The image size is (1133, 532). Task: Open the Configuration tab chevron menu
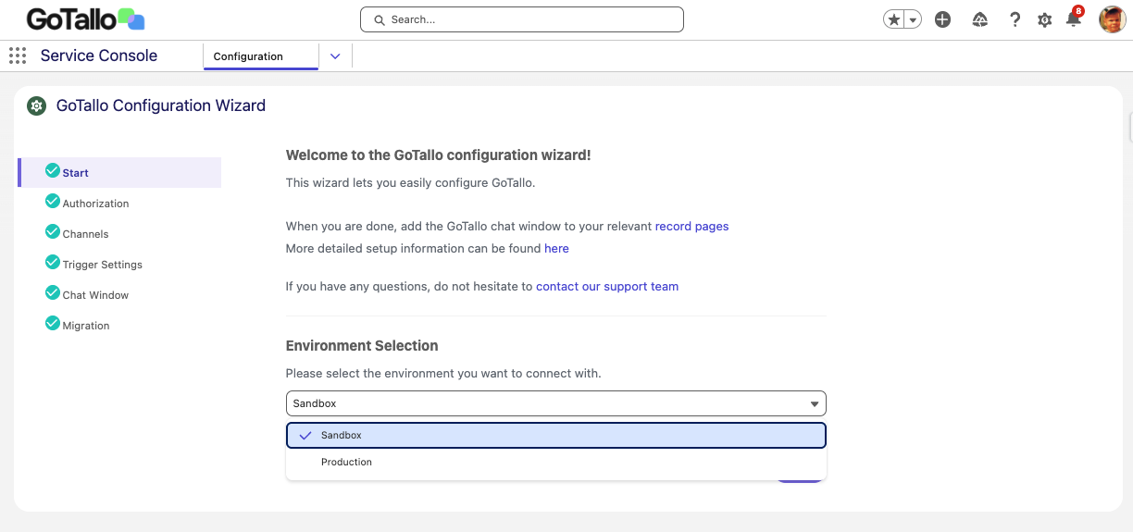coord(335,56)
